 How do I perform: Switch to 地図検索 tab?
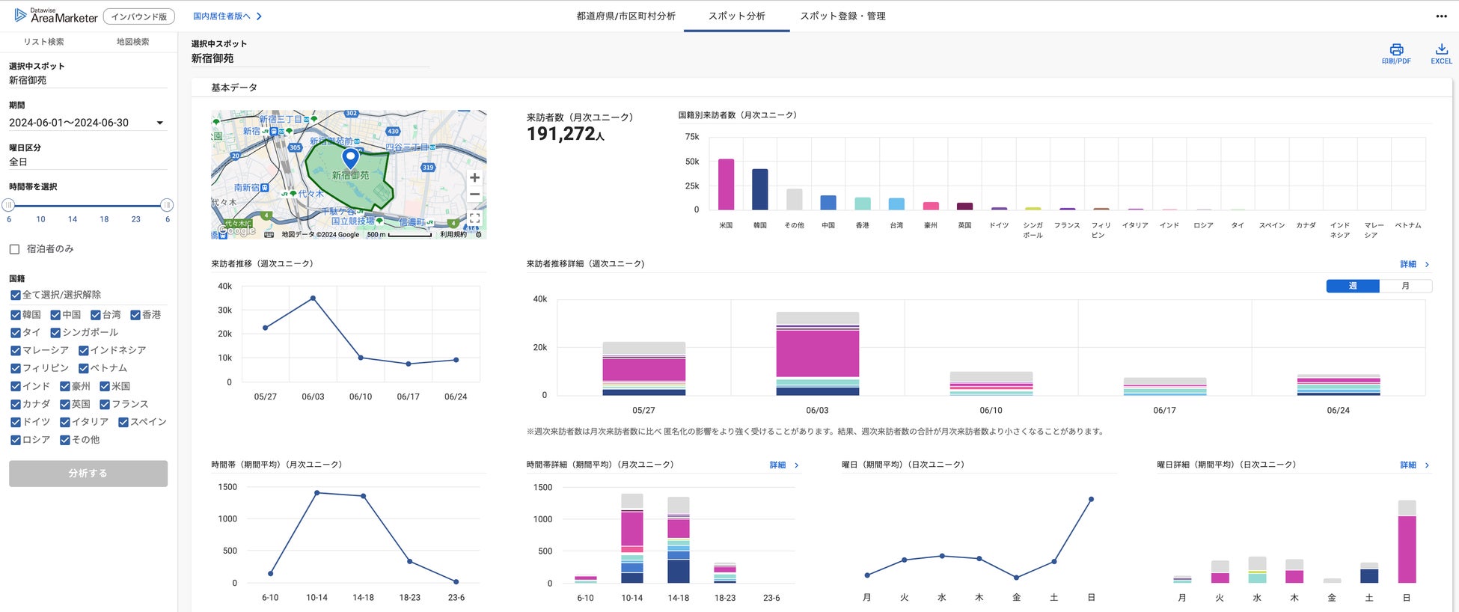[132, 42]
